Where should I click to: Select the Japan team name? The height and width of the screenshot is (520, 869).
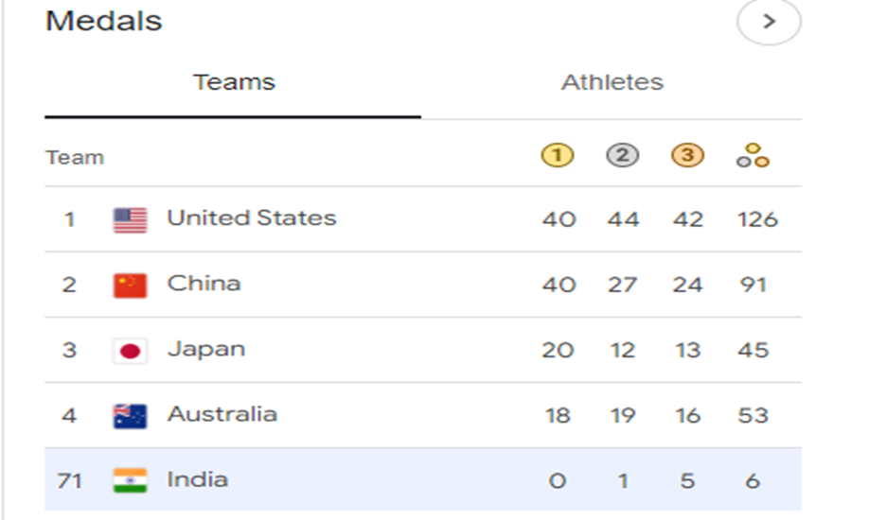[205, 349]
